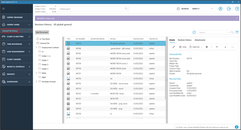Screen dimensions: 241x130
Task: Edit the Workflow Status Bar via pencil icon
Action: [237, 18]
